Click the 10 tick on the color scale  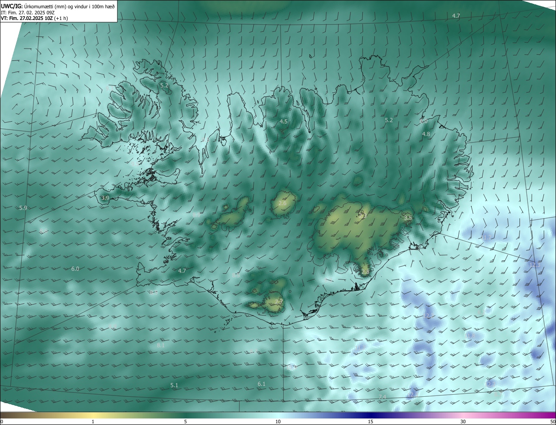coord(278,422)
